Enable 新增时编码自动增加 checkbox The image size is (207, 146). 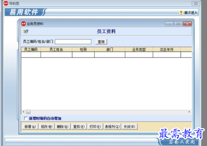[x=26, y=118]
